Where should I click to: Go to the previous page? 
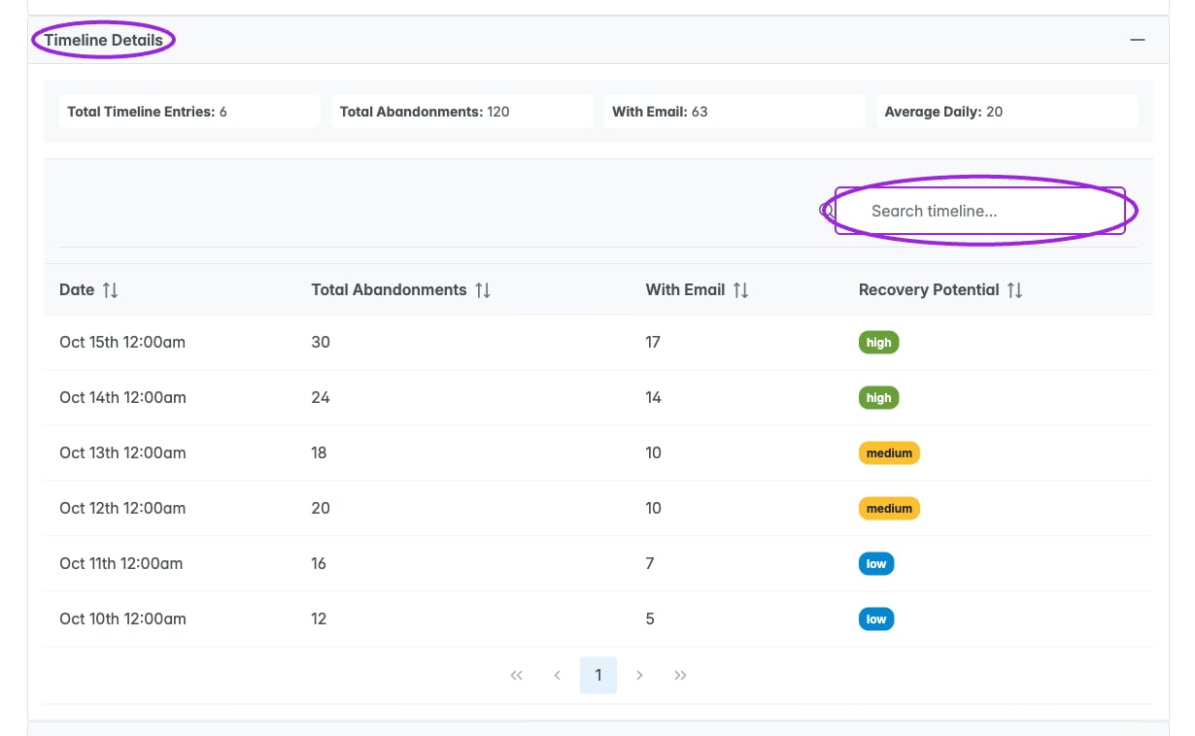(x=558, y=675)
